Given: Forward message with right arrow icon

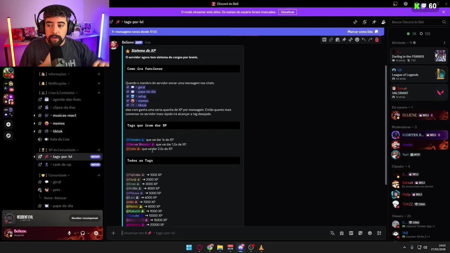Looking at the screenshot, I should (370, 40).
